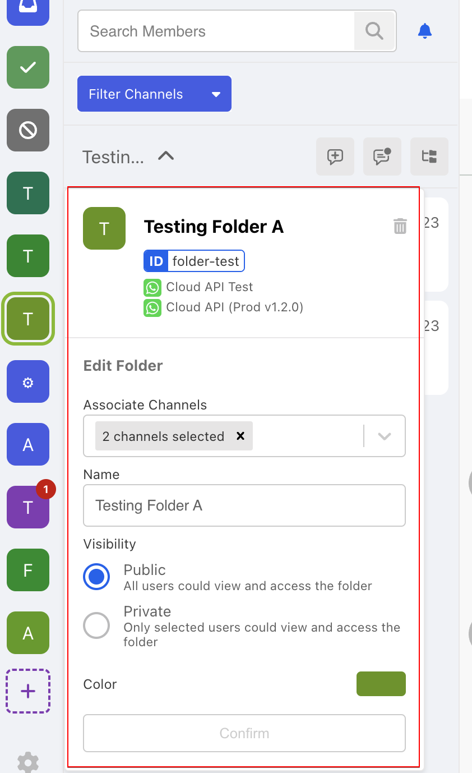Screen dimensions: 472x773
Task: Click the unread messages chat icon
Action: 382,157
